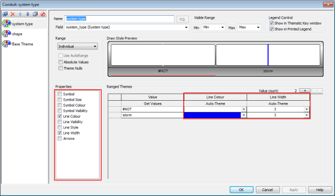Toggle Absolute Values checkbox
The image size is (335, 196).
pyautogui.click(x=61, y=62)
